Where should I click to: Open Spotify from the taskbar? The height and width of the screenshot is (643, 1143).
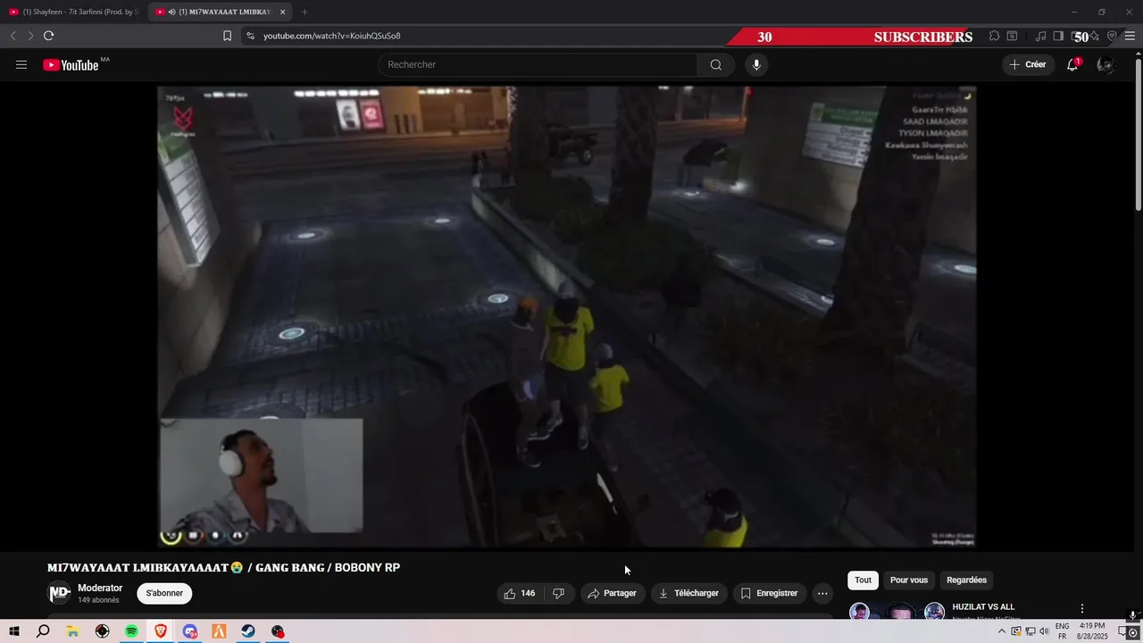(131, 631)
